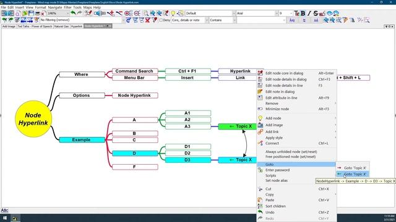Choose highlighted second Goto 'Topic X' submenu item

point(353,174)
